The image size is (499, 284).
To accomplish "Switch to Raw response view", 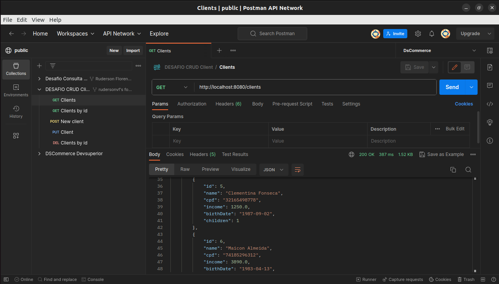I will 185,169.
